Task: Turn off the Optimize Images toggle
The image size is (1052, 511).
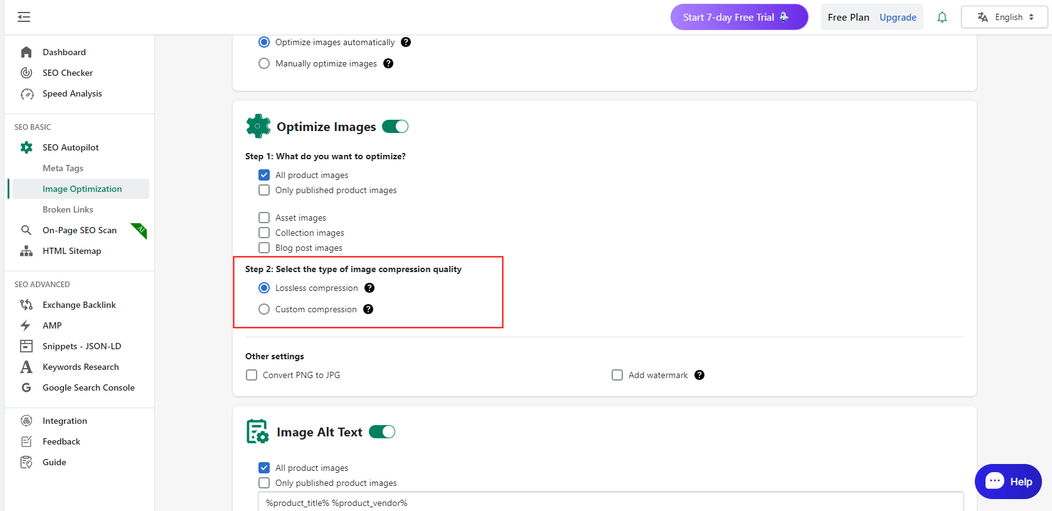Action: tap(395, 127)
